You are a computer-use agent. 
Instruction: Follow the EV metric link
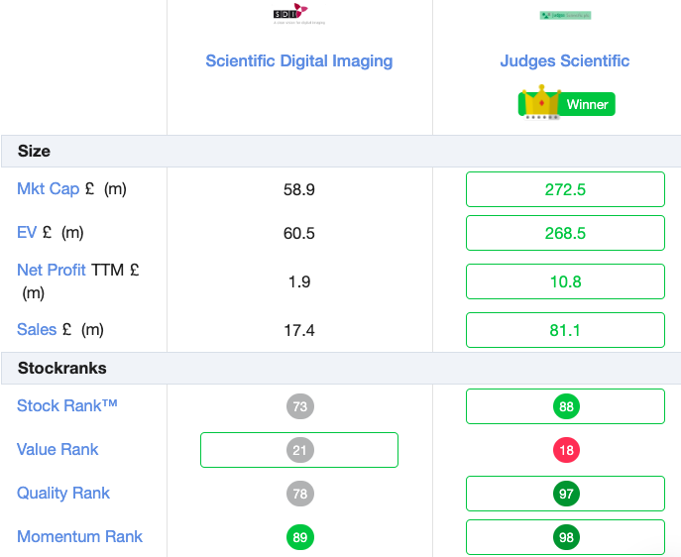pos(27,232)
